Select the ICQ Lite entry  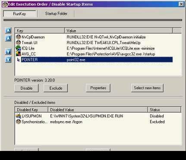pyautogui.click(x=28, y=48)
